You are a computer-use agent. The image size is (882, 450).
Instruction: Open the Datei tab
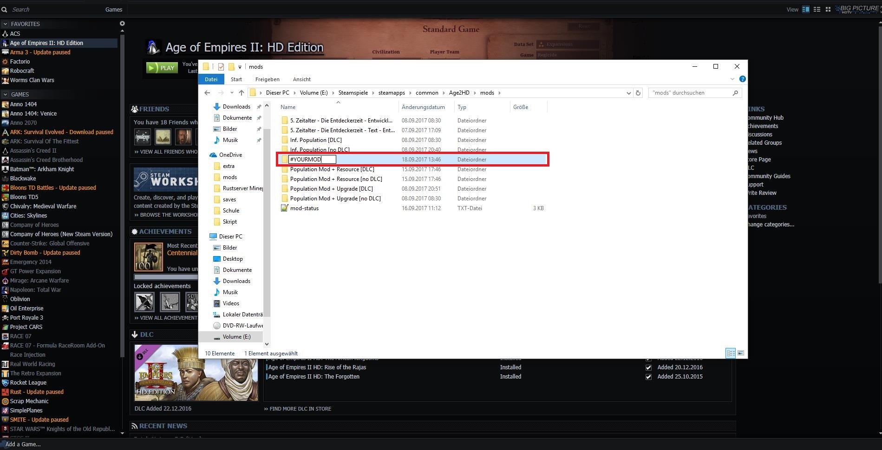click(x=211, y=79)
